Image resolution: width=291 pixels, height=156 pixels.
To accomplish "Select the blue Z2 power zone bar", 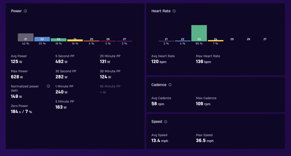I will pos(42,39).
